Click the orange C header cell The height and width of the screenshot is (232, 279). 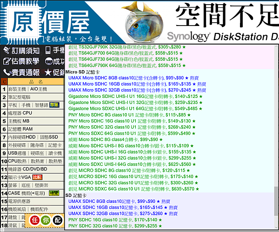tap(4, 82)
